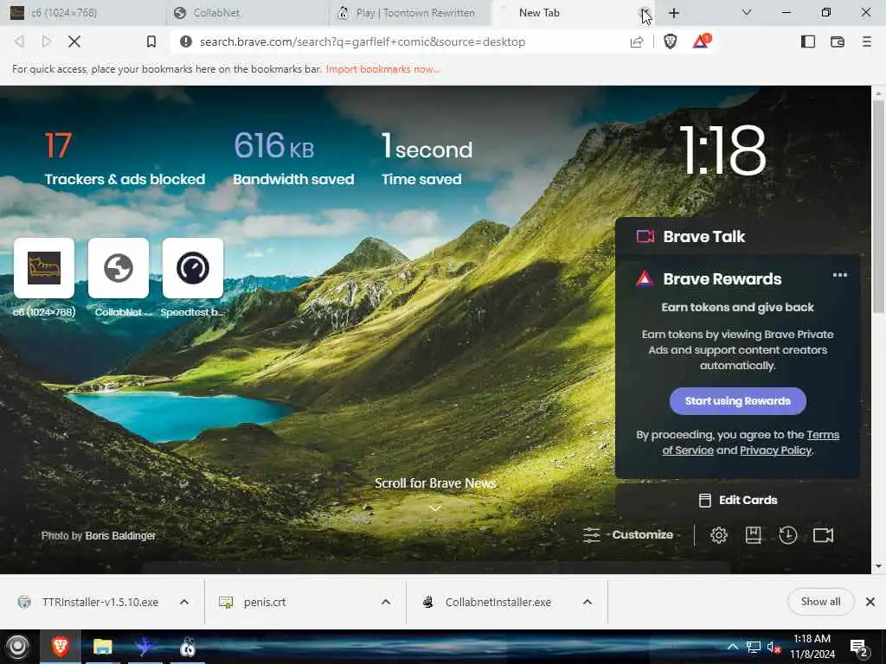Click Scroll for Brave News arrow
Image resolution: width=886 pixels, height=664 pixels.
pyautogui.click(x=435, y=508)
